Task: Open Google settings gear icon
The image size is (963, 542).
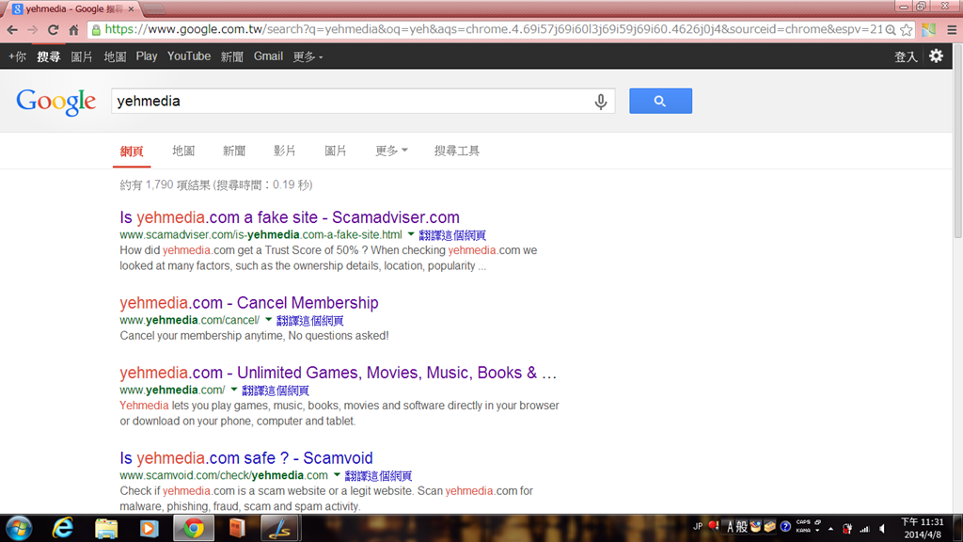Action: point(936,56)
